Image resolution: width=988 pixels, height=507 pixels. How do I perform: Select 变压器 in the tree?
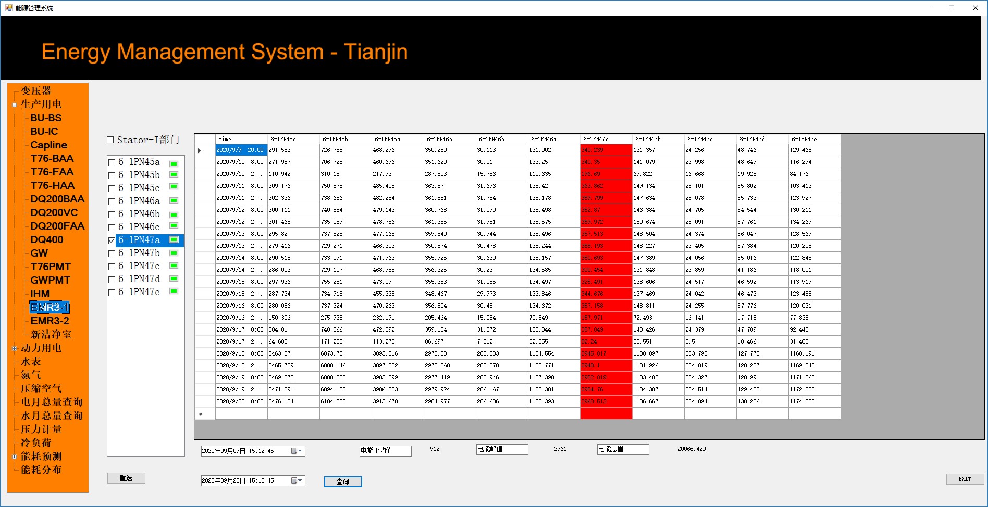coord(36,91)
